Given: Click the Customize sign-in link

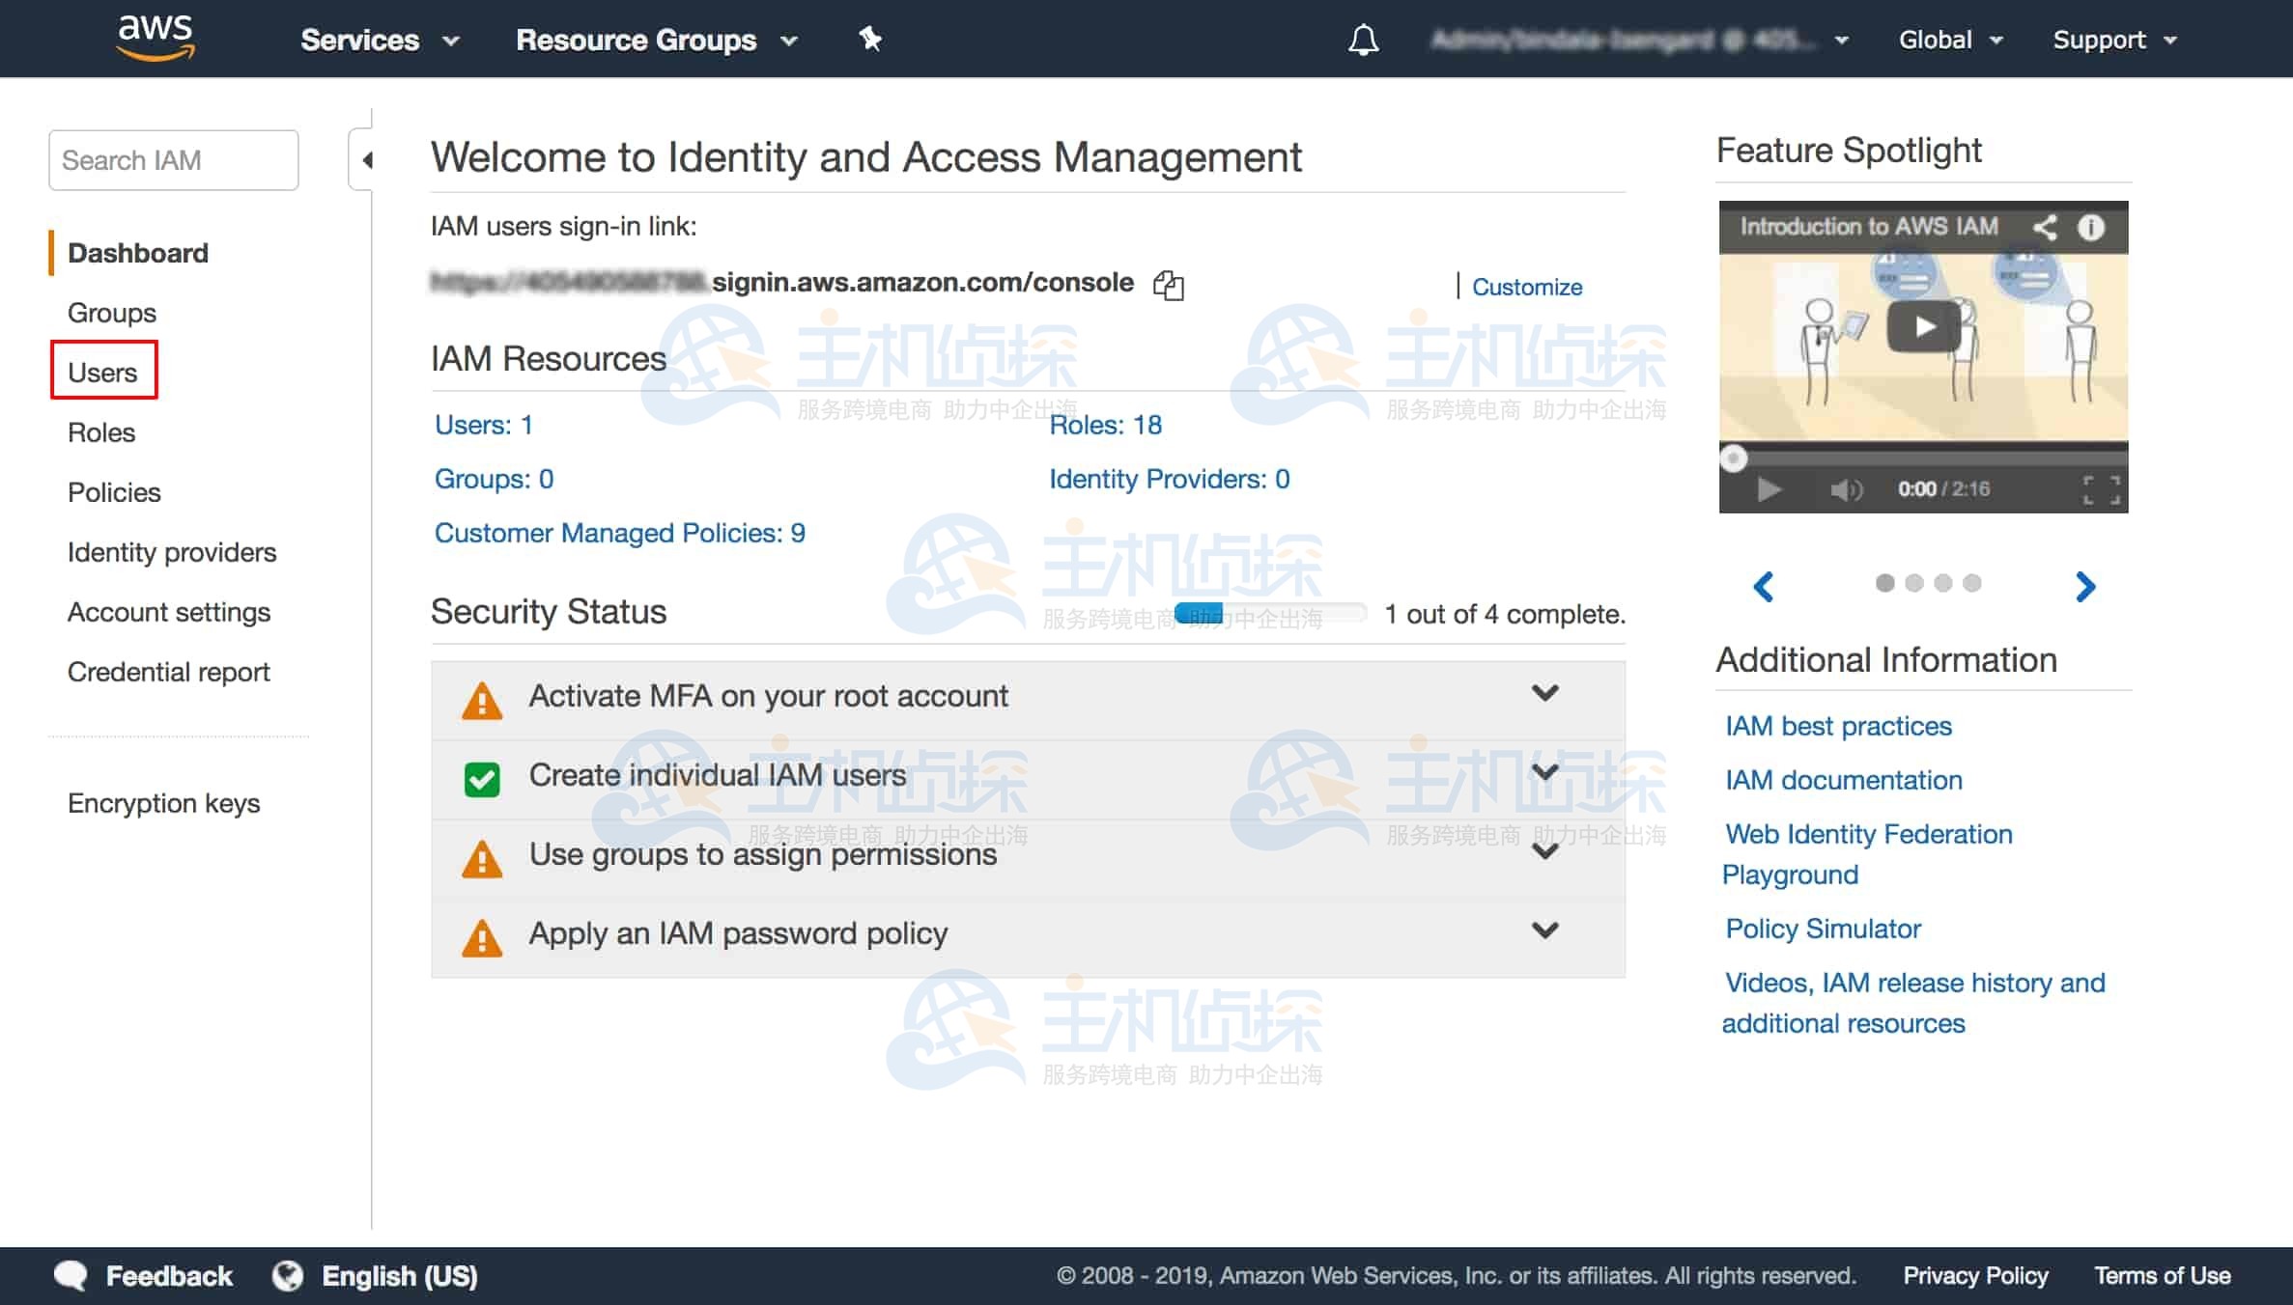Looking at the screenshot, I should (x=1526, y=287).
